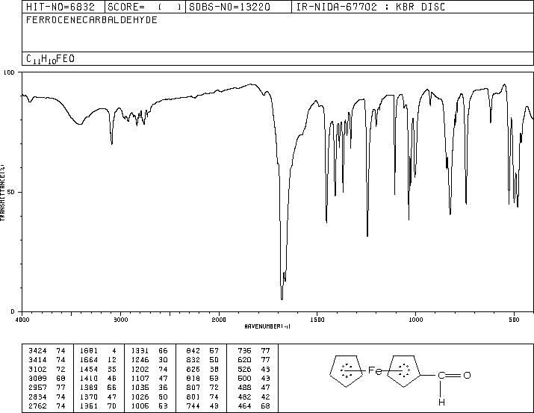Select the C11H10FEO molecular formula
Viewport: 534px width, 413px height.
click(x=50, y=59)
